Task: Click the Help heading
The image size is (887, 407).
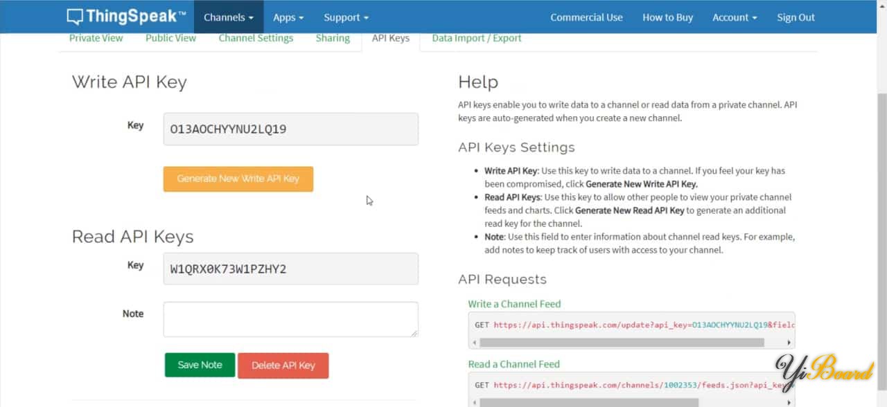Action: 478,82
